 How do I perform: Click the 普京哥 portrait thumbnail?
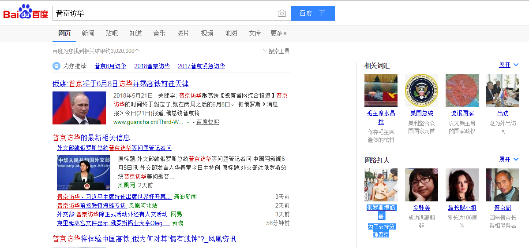click(503, 185)
